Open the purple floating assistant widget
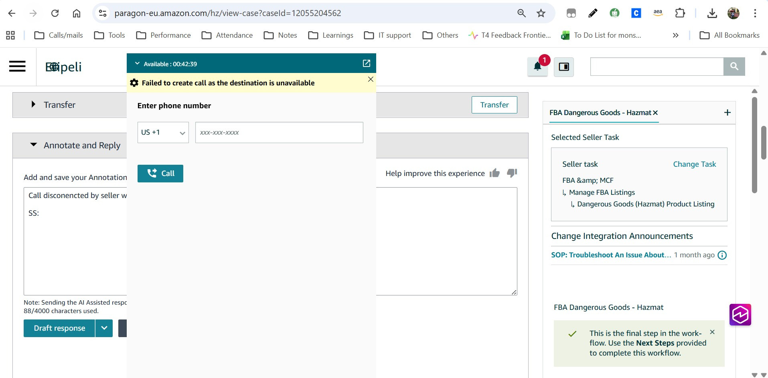 tap(740, 315)
